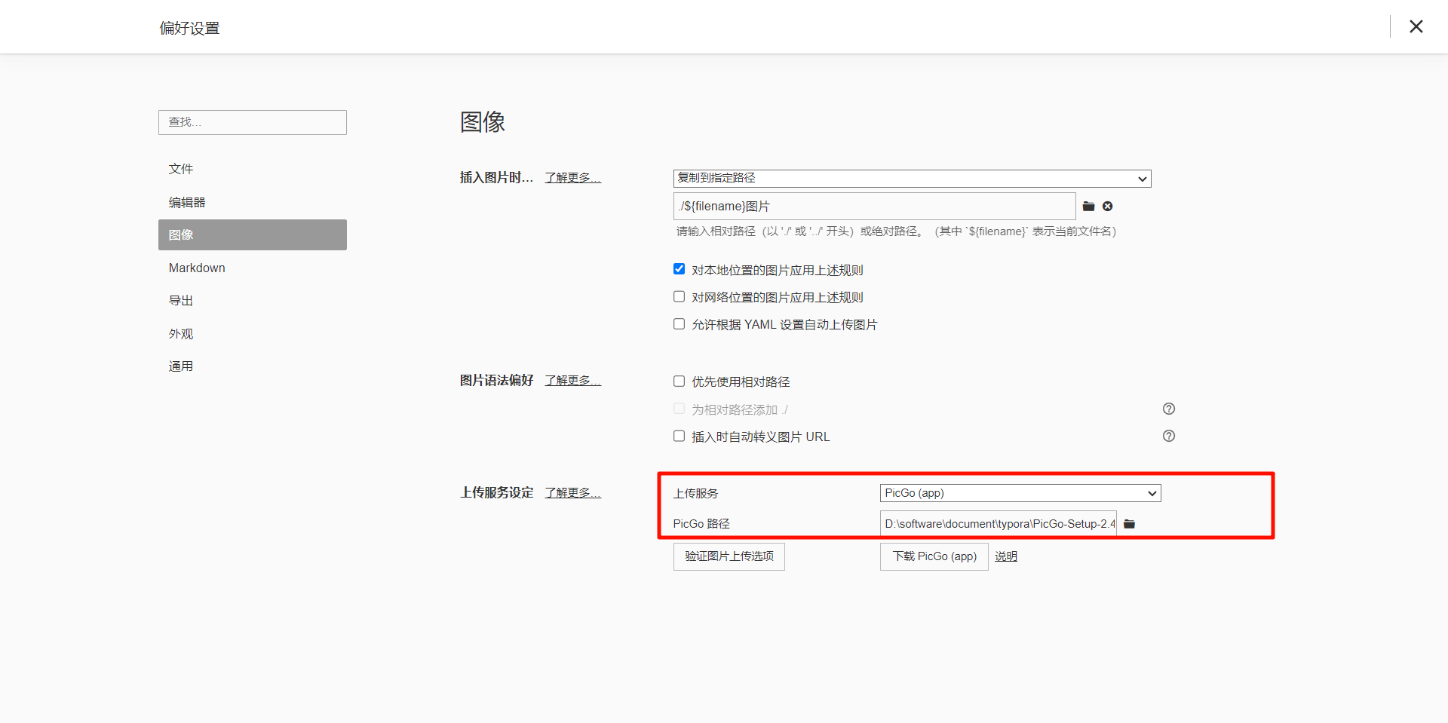The image size is (1448, 723).
Task: Open the 复制到指定路径 insert-image dropdown
Action: point(912,179)
